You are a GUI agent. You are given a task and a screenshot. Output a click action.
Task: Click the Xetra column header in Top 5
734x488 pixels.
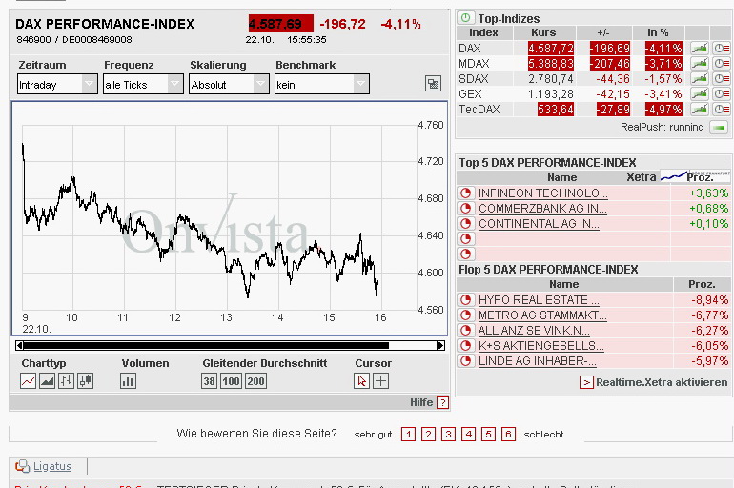[641, 177]
